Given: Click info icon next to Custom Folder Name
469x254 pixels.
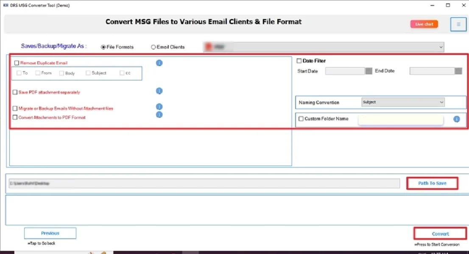Looking at the screenshot, I should [456, 119].
